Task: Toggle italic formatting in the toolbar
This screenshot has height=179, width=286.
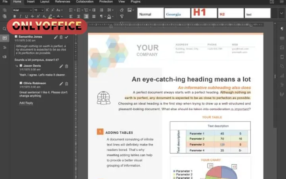Action: tap(20, 16)
